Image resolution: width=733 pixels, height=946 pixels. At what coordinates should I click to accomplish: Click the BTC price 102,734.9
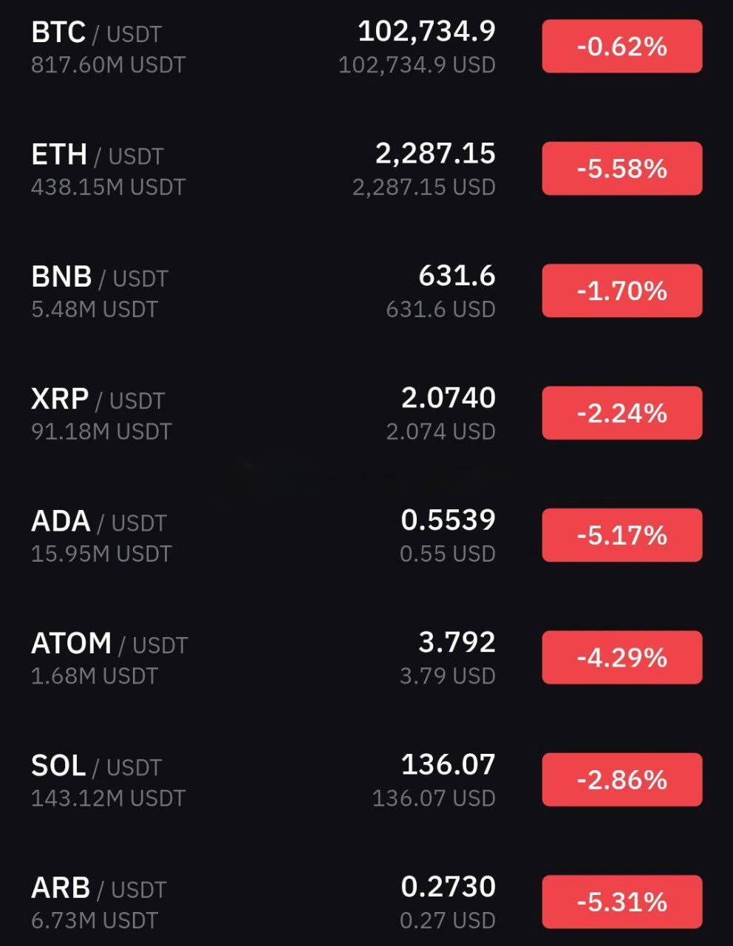(x=426, y=31)
